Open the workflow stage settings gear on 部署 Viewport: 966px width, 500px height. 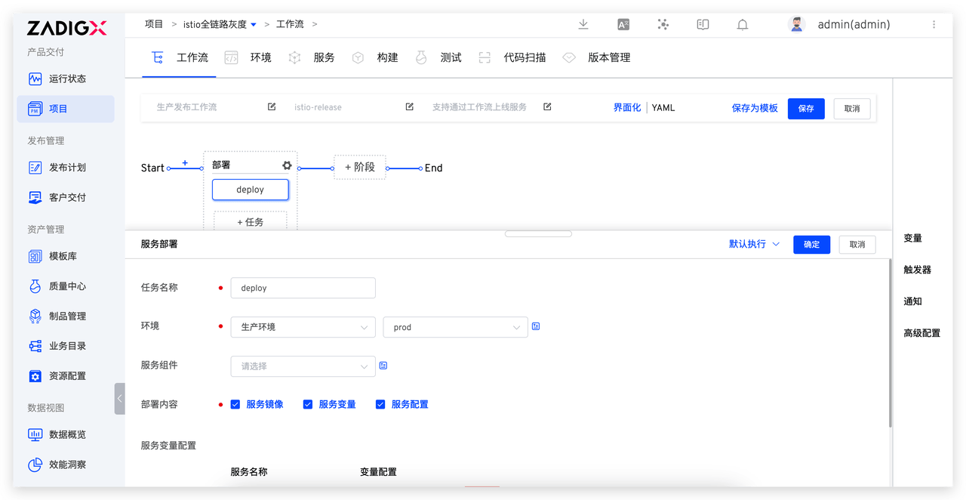286,165
